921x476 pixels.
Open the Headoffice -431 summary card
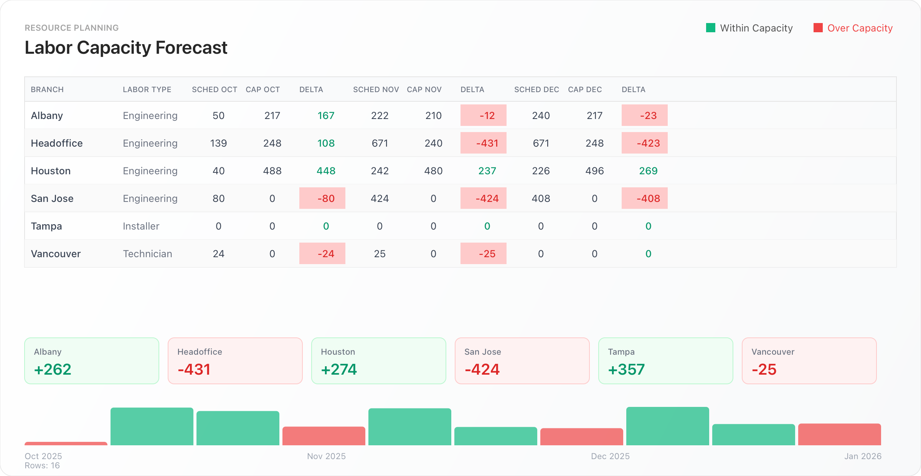[235, 361]
